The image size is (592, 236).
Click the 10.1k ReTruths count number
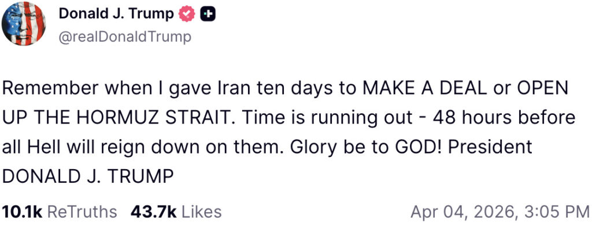click(x=22, y=212)
